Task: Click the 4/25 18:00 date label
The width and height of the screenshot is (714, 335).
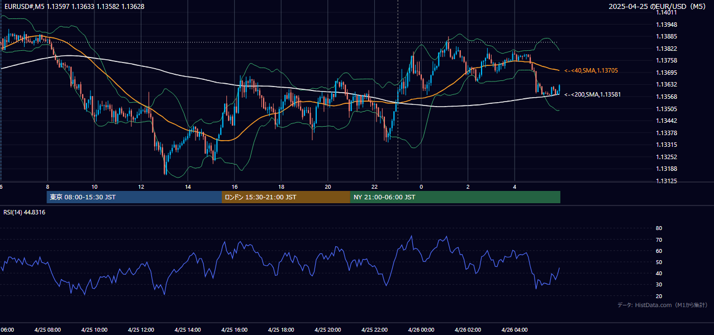Action: coord(280,330)
